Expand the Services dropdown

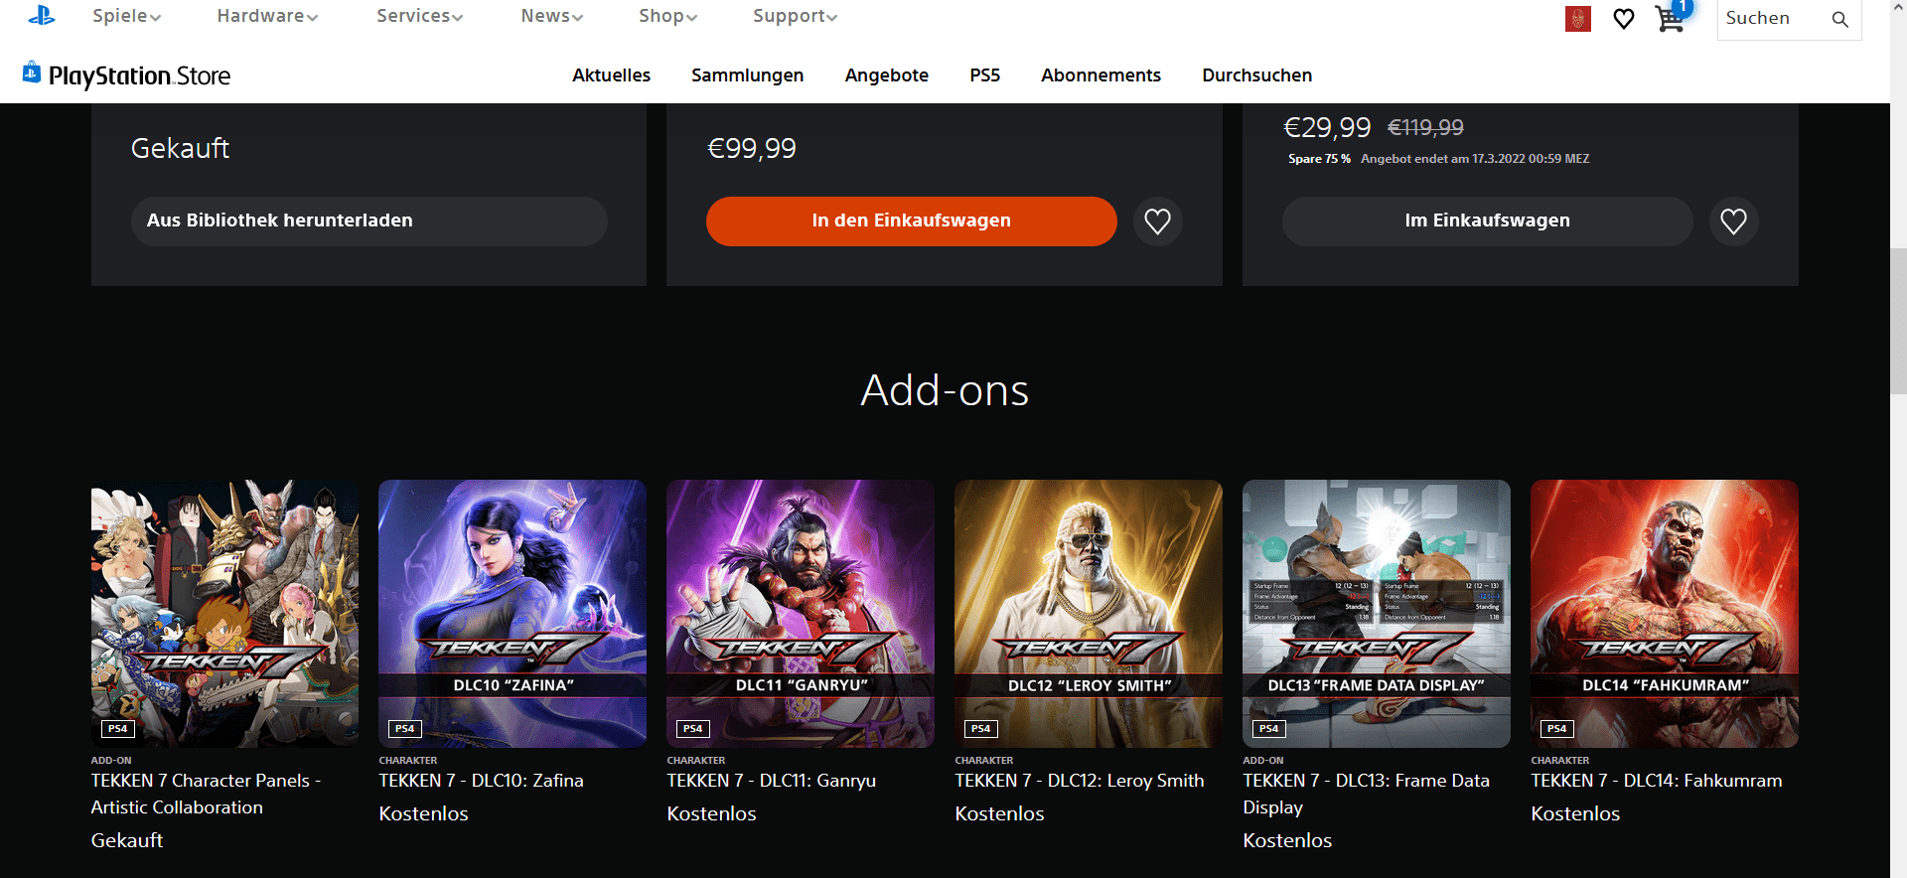point(419,16)
